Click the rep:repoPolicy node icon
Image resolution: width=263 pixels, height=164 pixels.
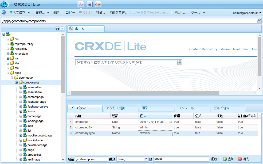click(x=12, y=44)
